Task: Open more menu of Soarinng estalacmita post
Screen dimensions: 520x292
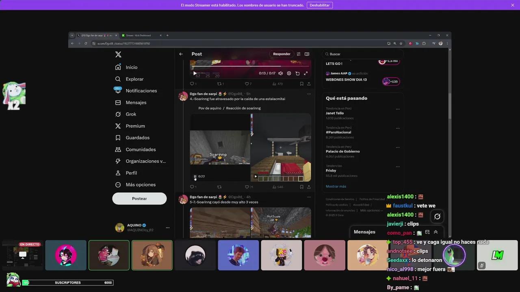Action: click(x=309, y=94)
